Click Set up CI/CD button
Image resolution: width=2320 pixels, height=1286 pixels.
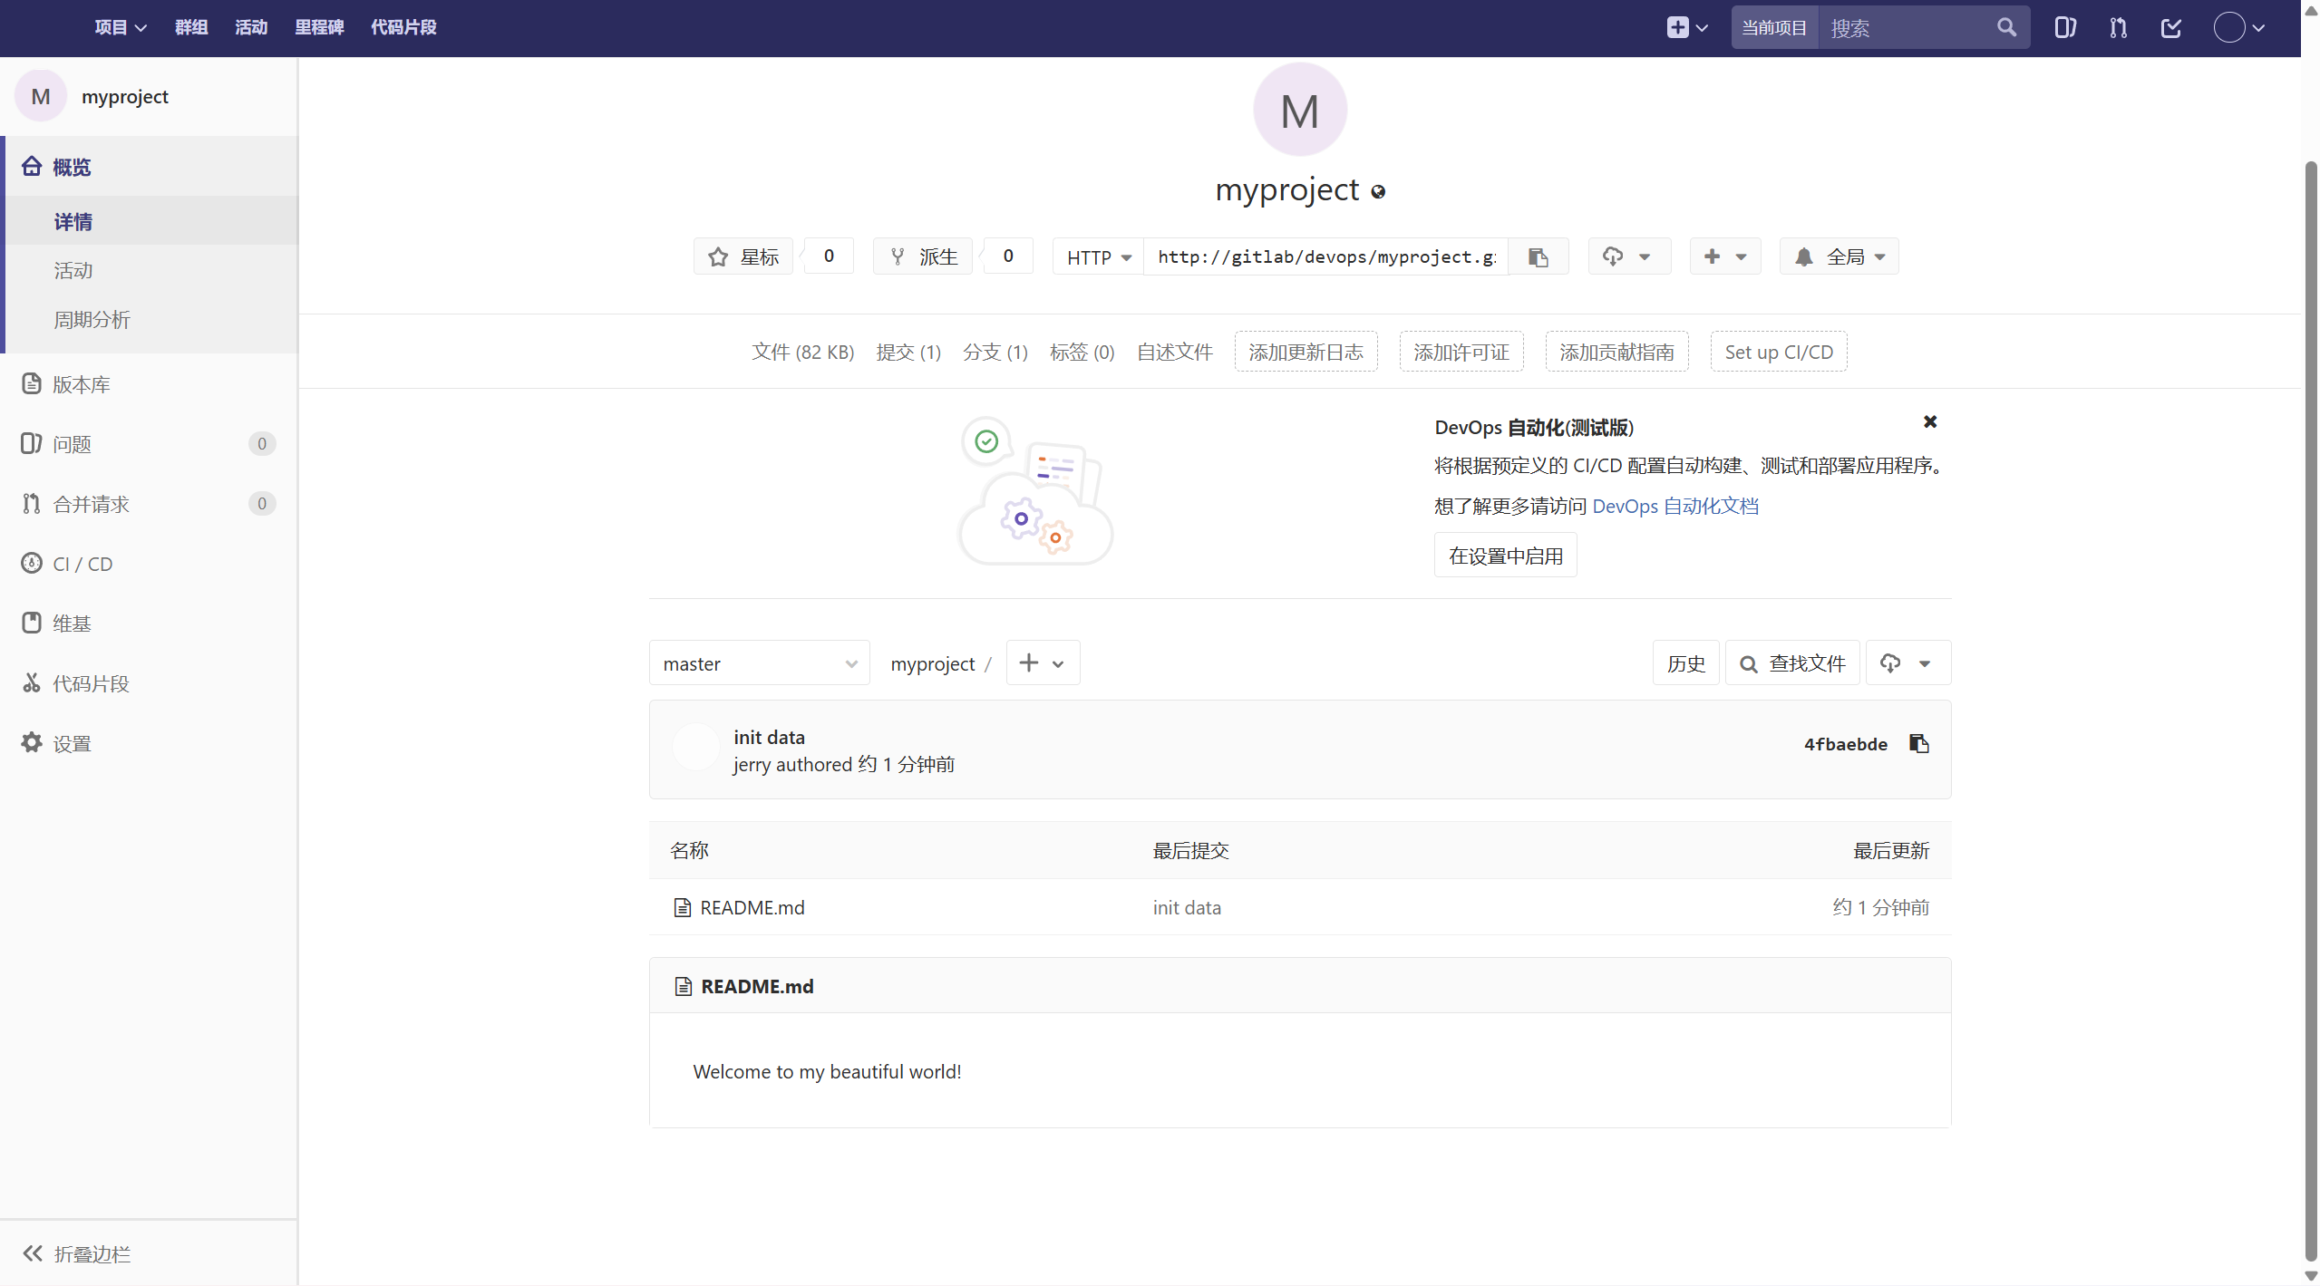1779,352
